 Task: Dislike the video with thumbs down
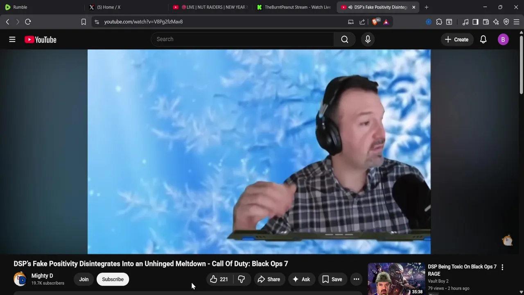tap(242, 279)
